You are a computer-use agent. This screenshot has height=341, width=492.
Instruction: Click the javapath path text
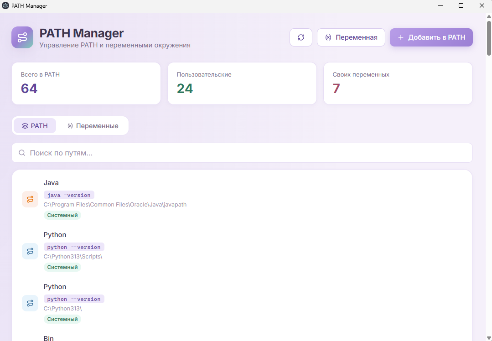(x=115, y=205)
